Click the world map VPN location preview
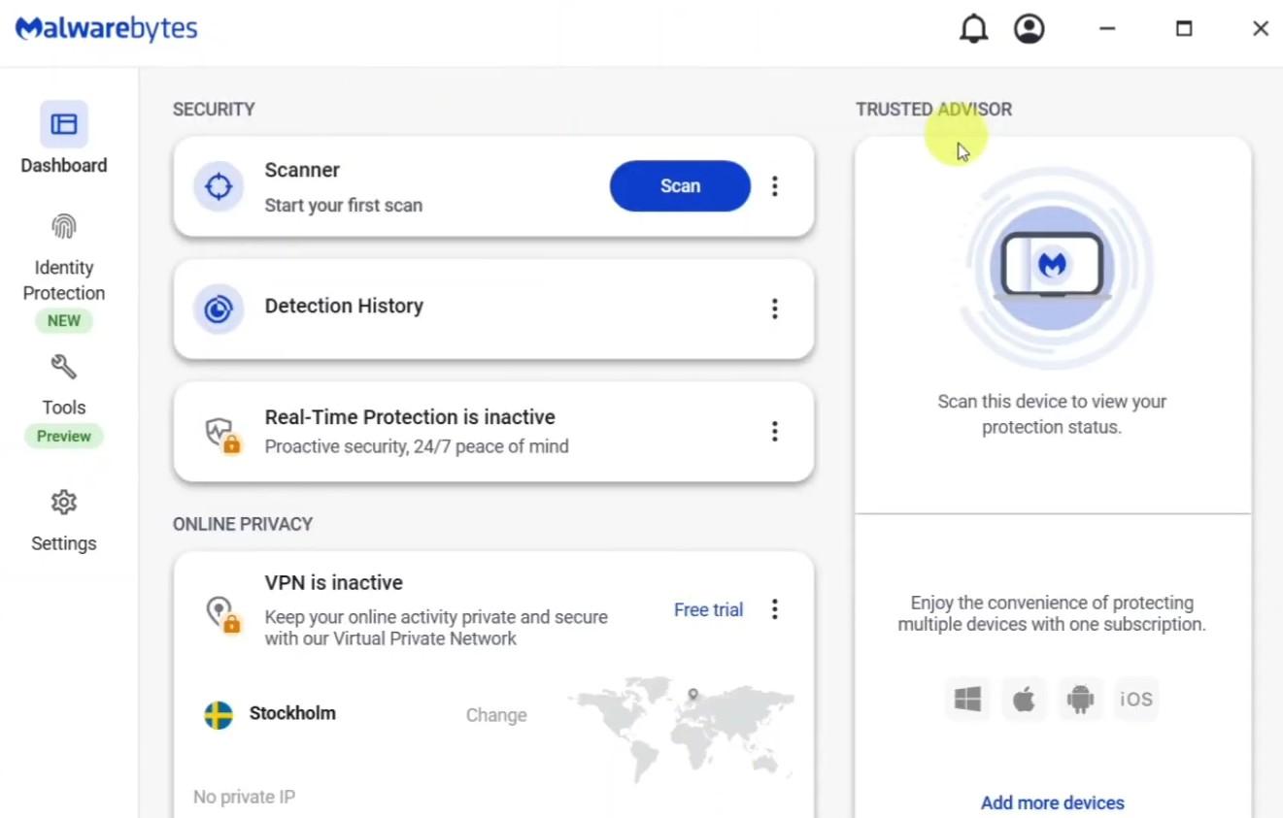The image size is (1283, 818). point(682,728)
